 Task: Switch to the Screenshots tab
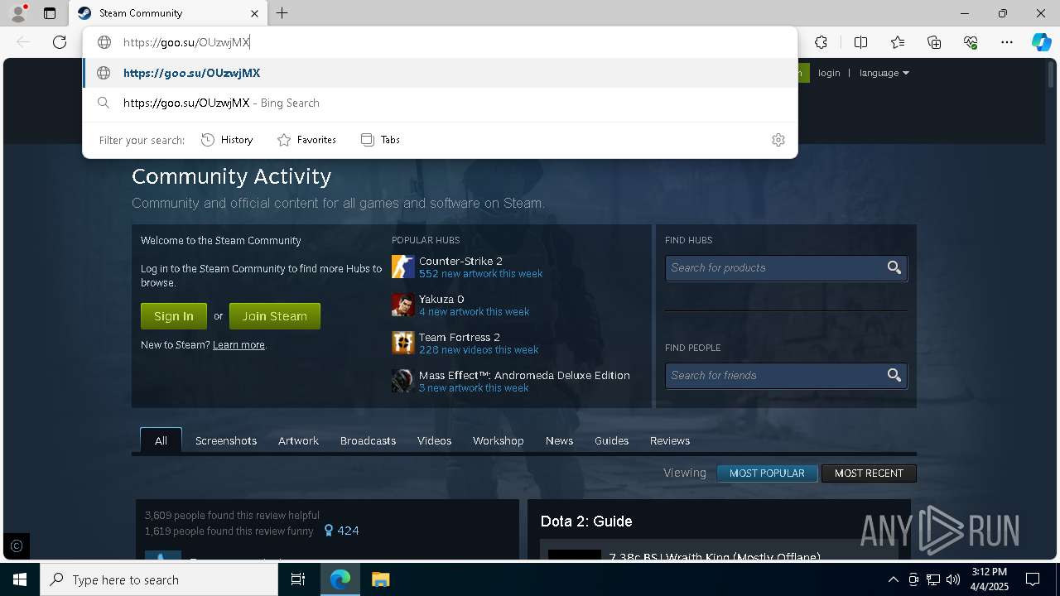pos(226,440)
